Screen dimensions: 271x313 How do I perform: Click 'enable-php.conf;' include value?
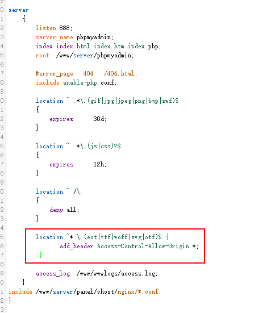point(90,82)
